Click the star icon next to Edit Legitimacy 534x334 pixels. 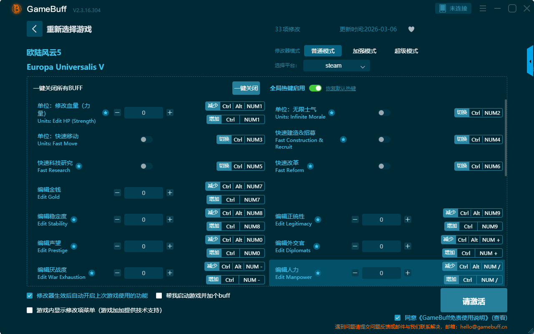(318, 220)
